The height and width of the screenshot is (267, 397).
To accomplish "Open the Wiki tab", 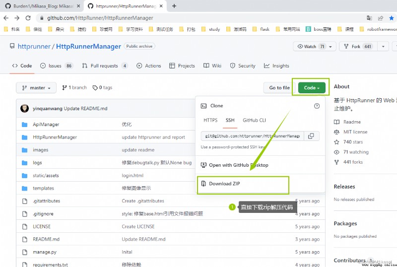I will 212,66.
